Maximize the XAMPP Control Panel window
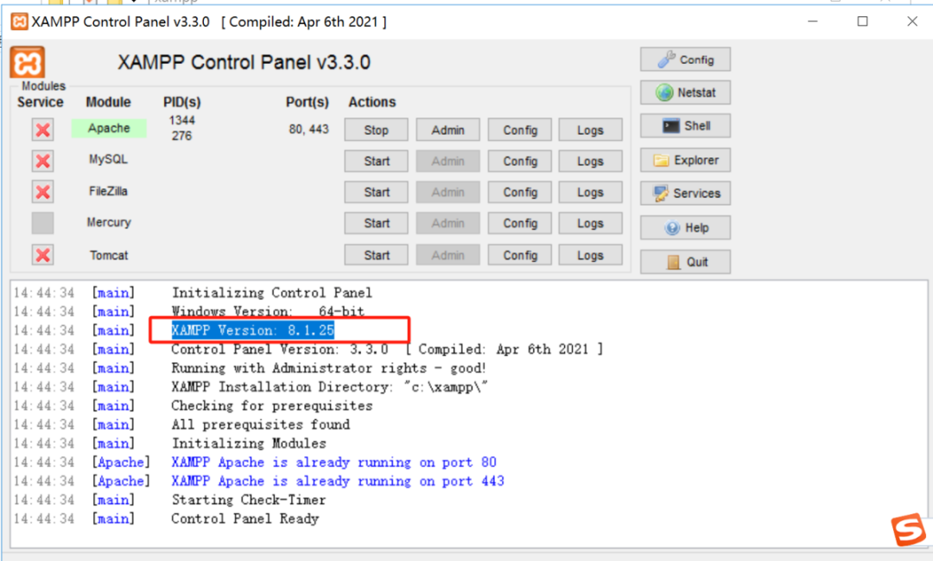933x561 pixels. [x=862, y=22]
